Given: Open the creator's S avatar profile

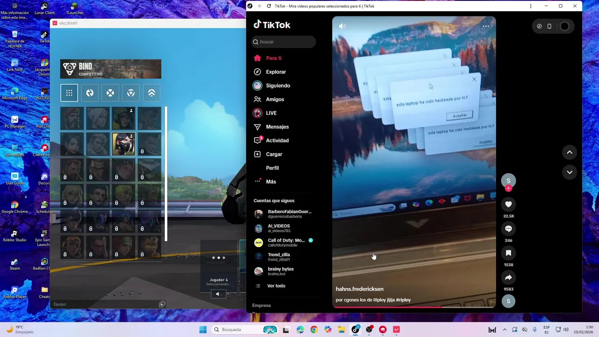Looking at the screenshot, I should click(508, 180).
